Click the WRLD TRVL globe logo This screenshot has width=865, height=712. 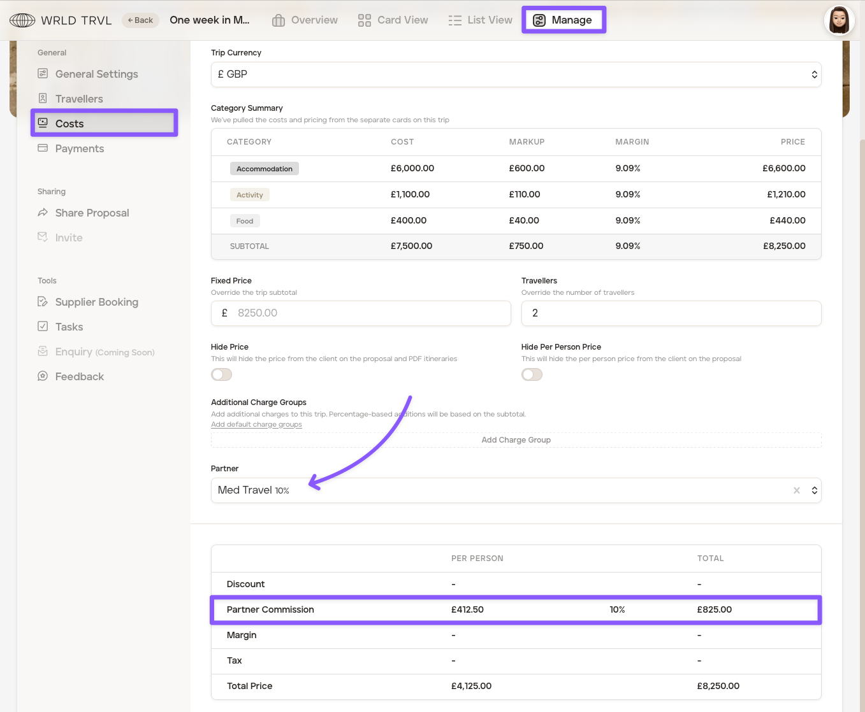tap(22, 20)
